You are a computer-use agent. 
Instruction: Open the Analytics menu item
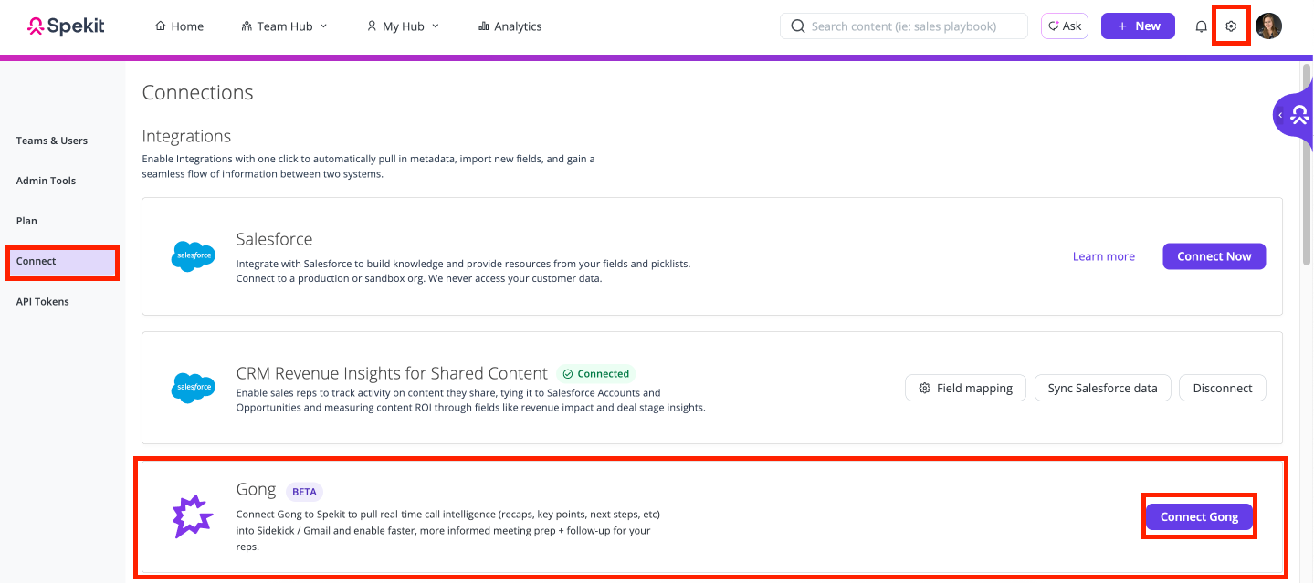(510, 26)
